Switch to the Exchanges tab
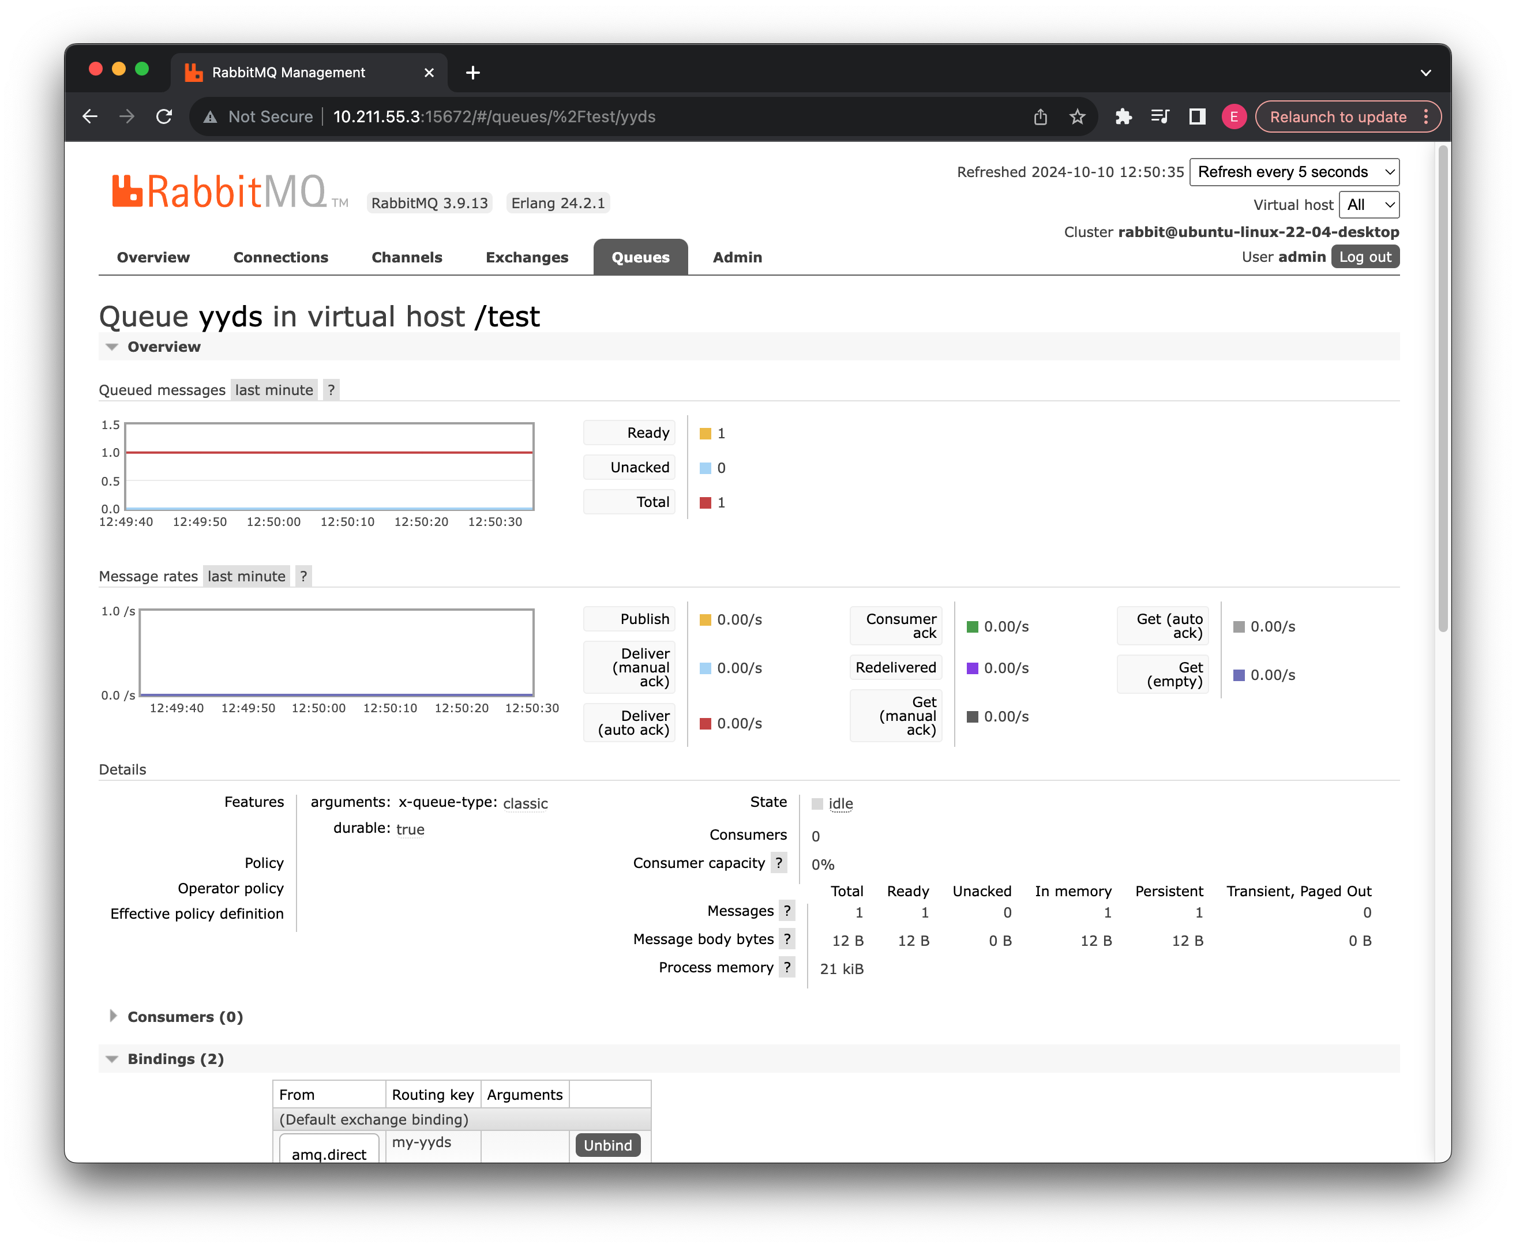 pyautogui.click(x=527, y=257)
